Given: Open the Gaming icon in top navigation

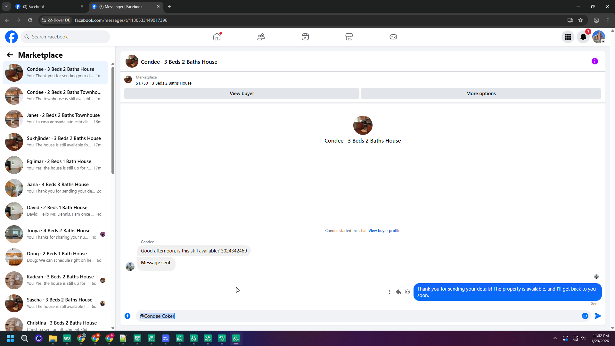Looking at the screenshot, I should click(x=393, y=37).
